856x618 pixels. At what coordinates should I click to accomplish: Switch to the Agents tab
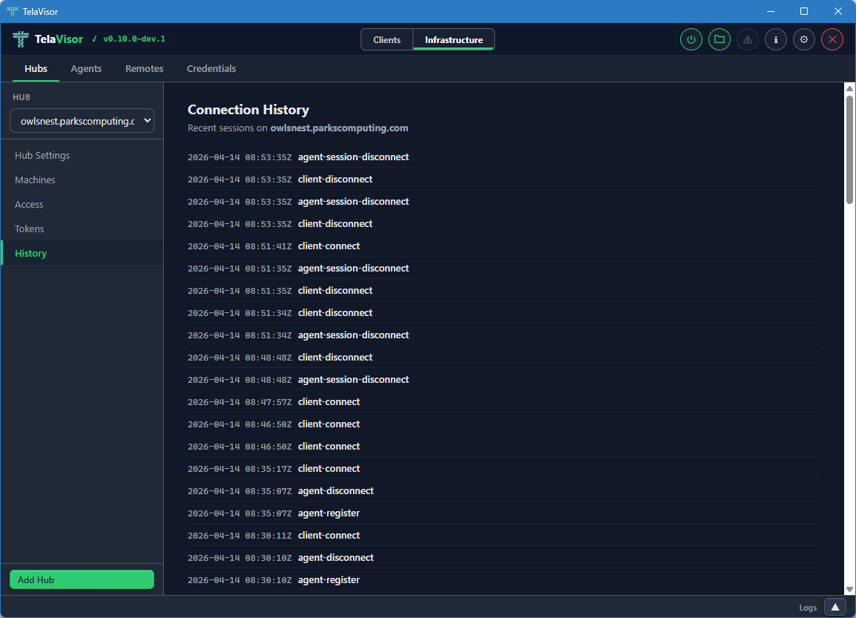86,68
